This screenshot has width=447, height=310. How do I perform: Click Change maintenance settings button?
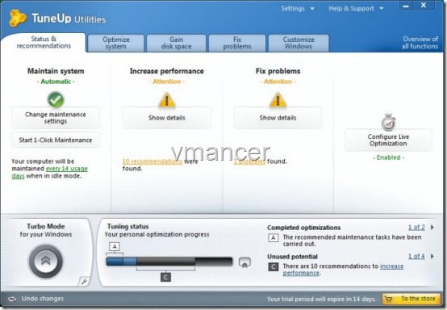(56, 118)
